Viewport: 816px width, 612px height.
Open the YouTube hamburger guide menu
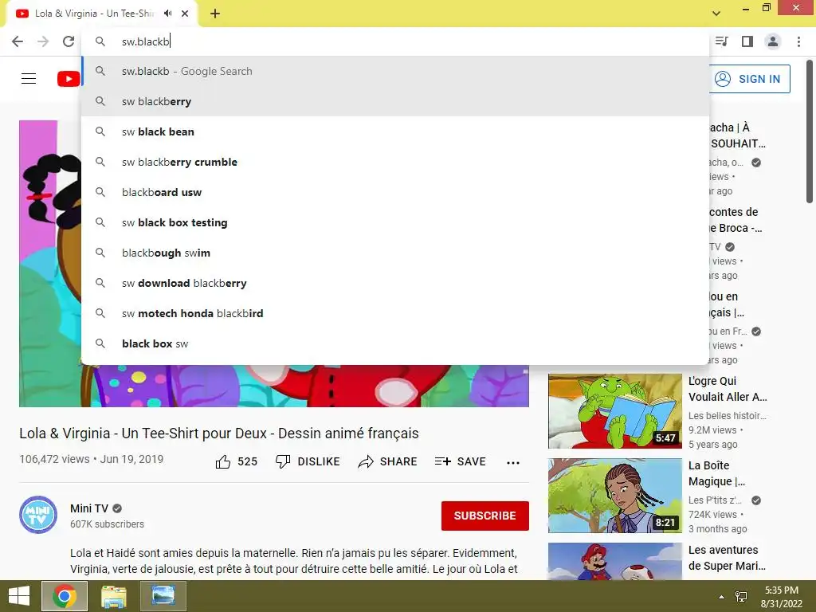pyautogui.click(x=29, y=79)
